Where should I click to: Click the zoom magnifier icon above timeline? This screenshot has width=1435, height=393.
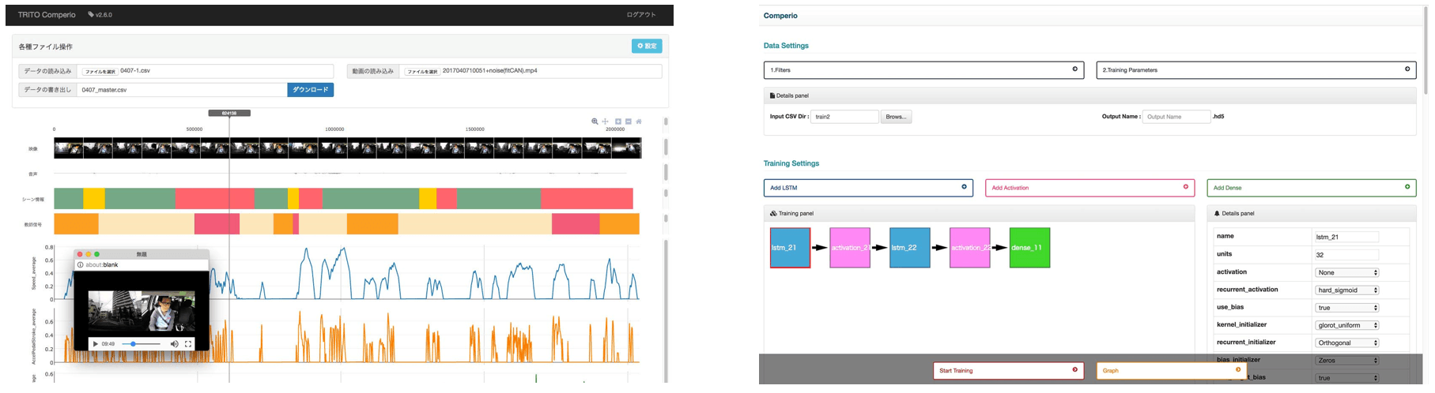click(x=595, y=122)
